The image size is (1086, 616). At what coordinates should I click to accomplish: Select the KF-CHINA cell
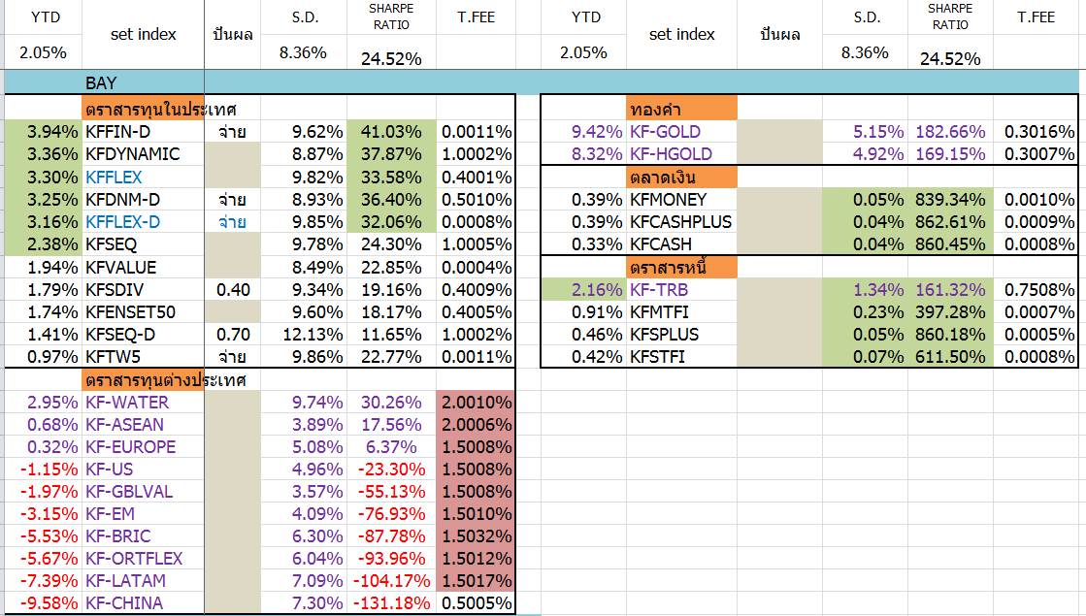click(x=143, y=602)
